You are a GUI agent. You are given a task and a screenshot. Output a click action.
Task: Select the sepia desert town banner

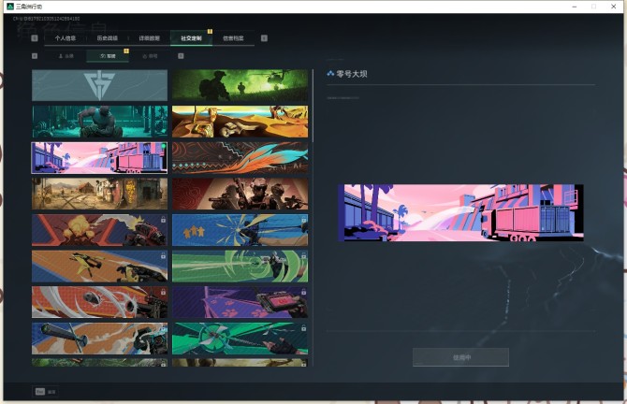(x=99, y=194)
